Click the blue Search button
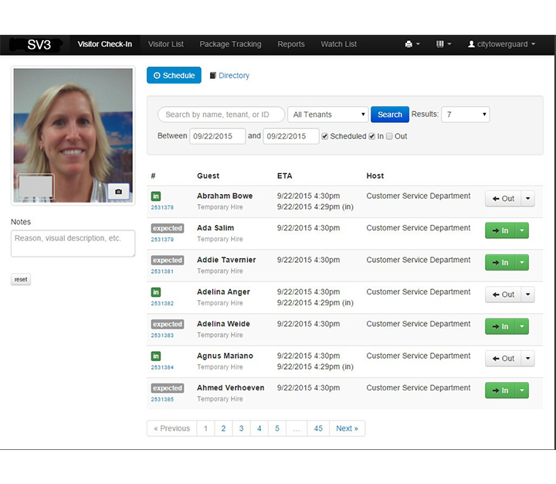 pyautogui.click(x=390, y=114)
